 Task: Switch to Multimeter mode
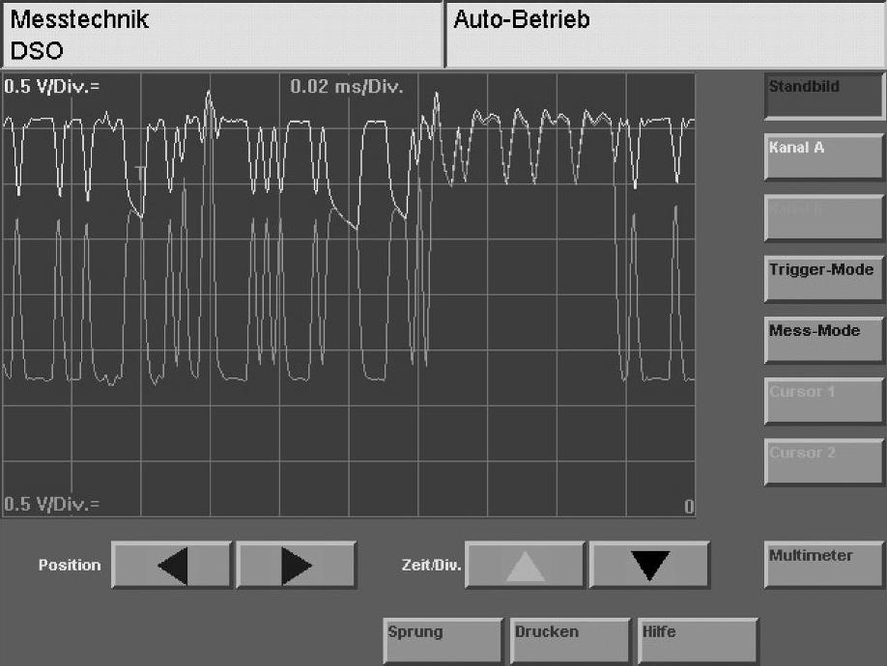[x=823, y=565]
